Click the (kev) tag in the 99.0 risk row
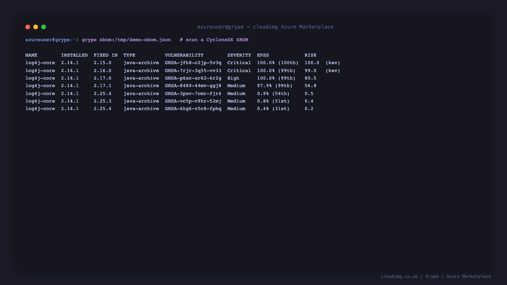 [333, 71]
